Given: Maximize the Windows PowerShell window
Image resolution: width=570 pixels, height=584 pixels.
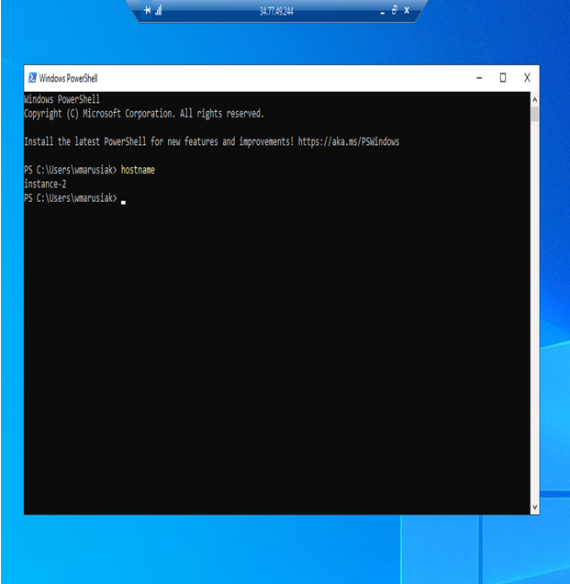Looking at the screenshot, I should coord(503,78).
